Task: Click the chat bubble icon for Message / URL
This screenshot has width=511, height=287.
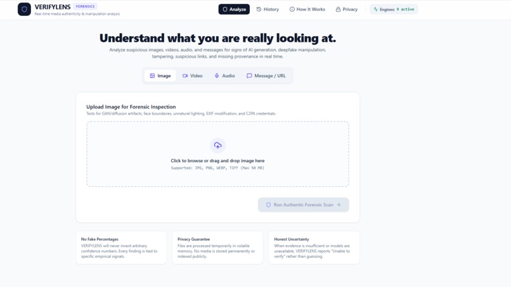Action: pos(249,75)
